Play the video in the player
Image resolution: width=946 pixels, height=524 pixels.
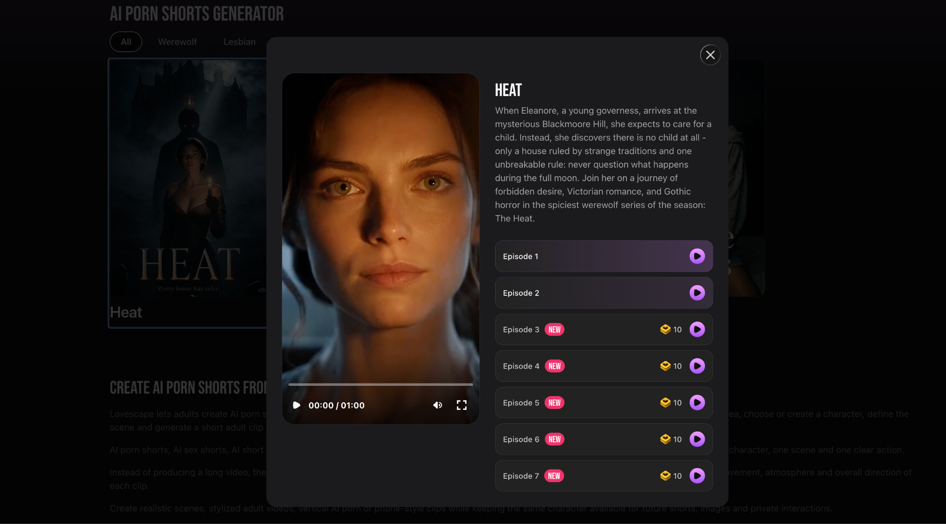[x=297, y=405]
